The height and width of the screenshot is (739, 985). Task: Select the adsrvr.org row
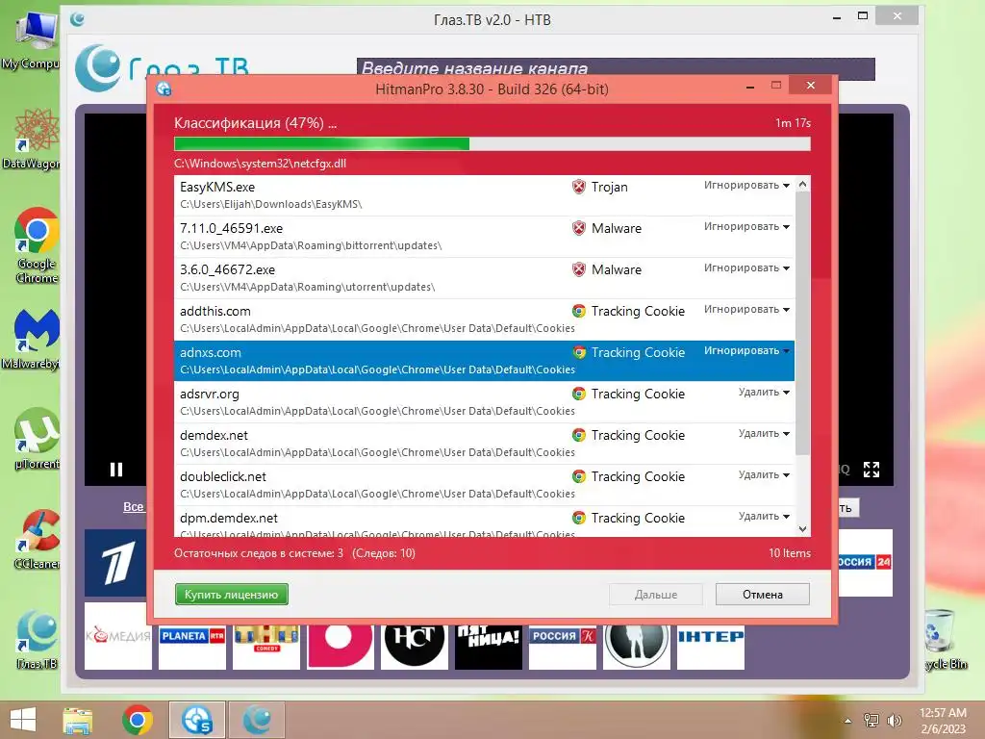[484, 402]
